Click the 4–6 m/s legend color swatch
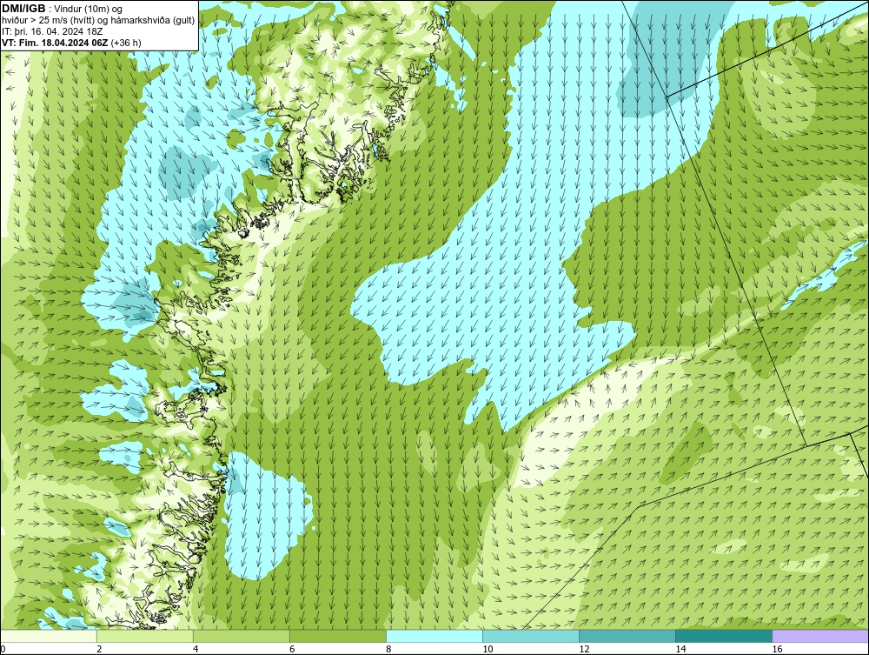This screenshot has height=655, width=869. pyautogui.click(x=242, y=636)
